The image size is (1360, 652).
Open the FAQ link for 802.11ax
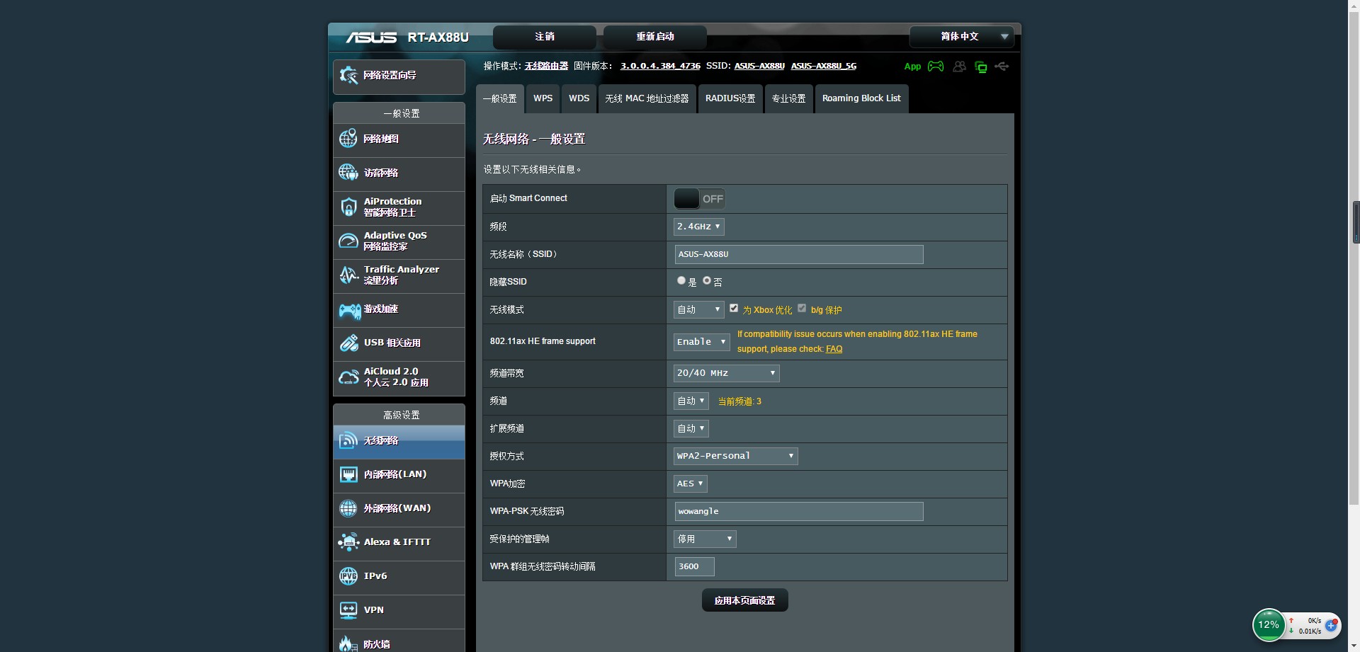point(834,349)
